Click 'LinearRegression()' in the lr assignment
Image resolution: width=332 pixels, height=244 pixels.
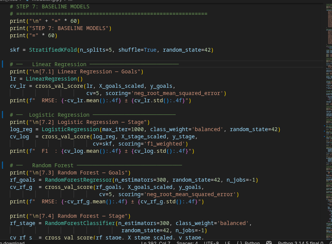54,79
